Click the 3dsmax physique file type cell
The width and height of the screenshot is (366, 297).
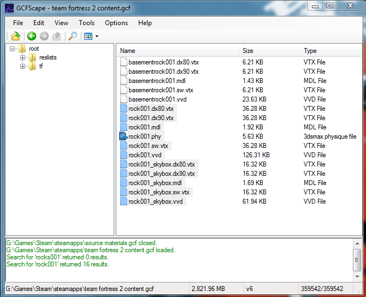point(330,136)
